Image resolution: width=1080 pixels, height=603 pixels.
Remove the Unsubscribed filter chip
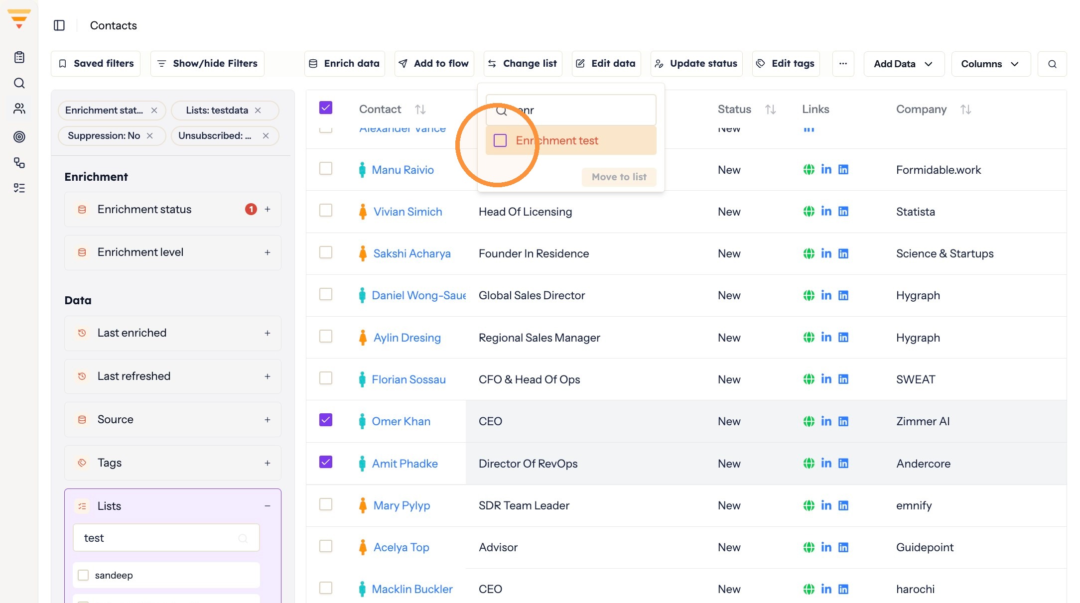tap(266, 136)
